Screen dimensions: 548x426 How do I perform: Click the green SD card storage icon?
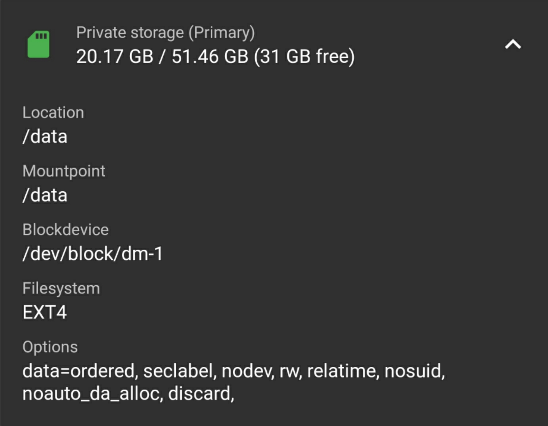point(38,44)
